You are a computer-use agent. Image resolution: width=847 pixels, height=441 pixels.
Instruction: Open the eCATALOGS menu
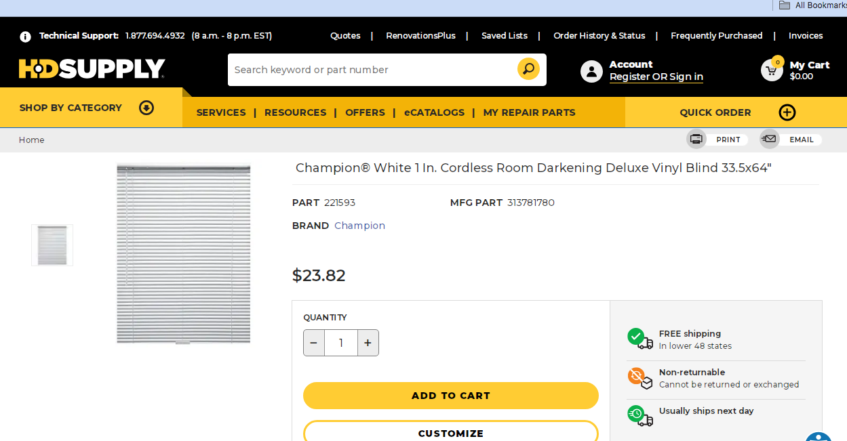pos(434,112)
